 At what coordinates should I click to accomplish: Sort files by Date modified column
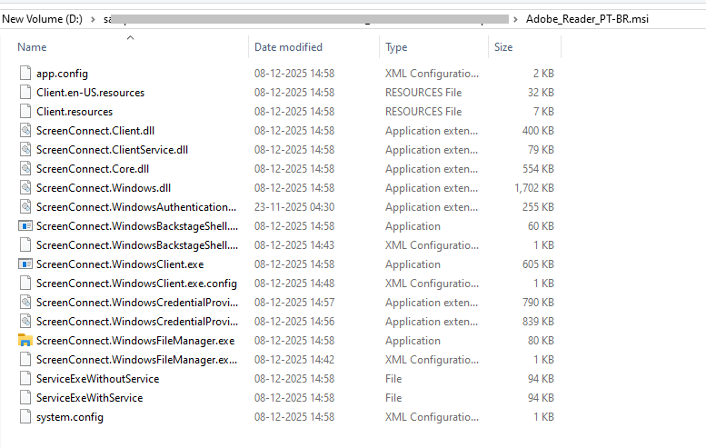[x=288, y=47]
